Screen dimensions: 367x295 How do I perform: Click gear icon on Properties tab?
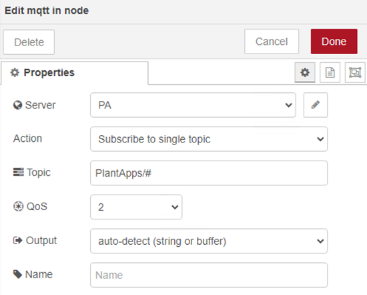15,72
